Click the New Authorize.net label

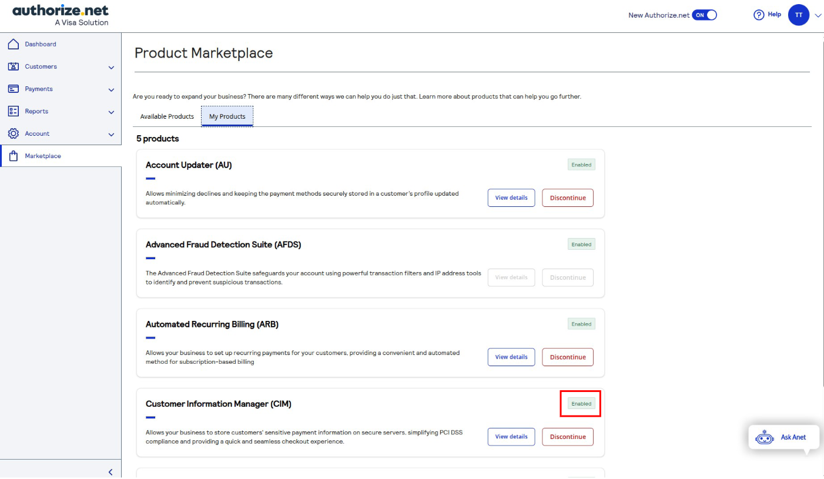coord(659,15)
